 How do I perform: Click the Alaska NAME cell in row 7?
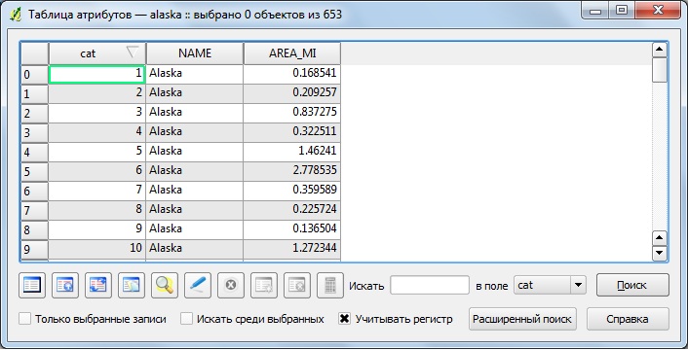[x=194, y=210]
